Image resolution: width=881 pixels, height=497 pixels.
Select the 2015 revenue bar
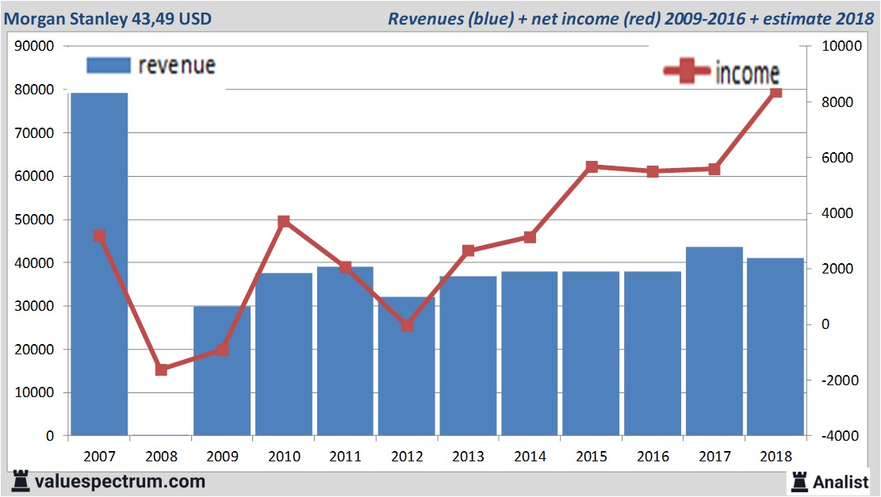click(x=591, y=354)
